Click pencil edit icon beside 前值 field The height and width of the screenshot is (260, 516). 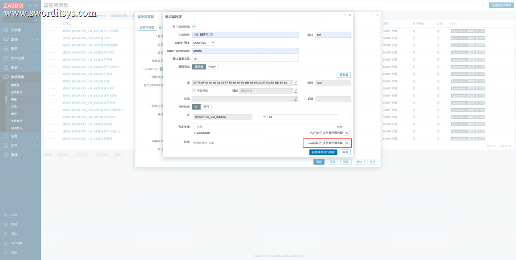(x=295, y=99)
